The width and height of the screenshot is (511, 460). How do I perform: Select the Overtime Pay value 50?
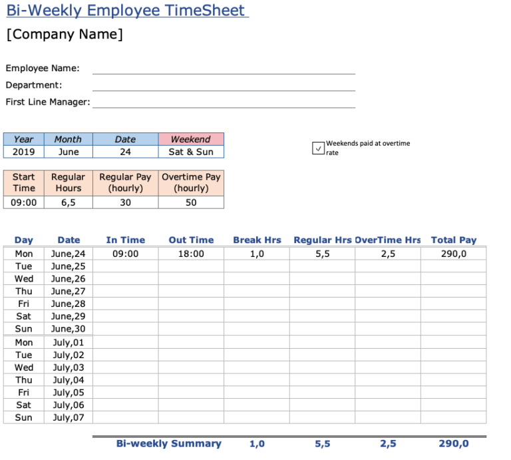[192, 202]
